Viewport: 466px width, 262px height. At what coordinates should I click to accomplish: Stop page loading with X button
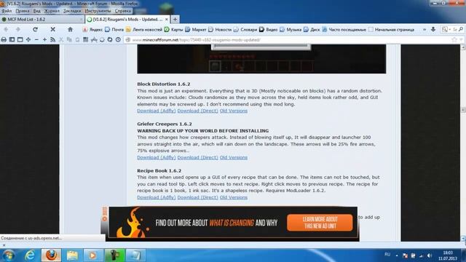52,29
